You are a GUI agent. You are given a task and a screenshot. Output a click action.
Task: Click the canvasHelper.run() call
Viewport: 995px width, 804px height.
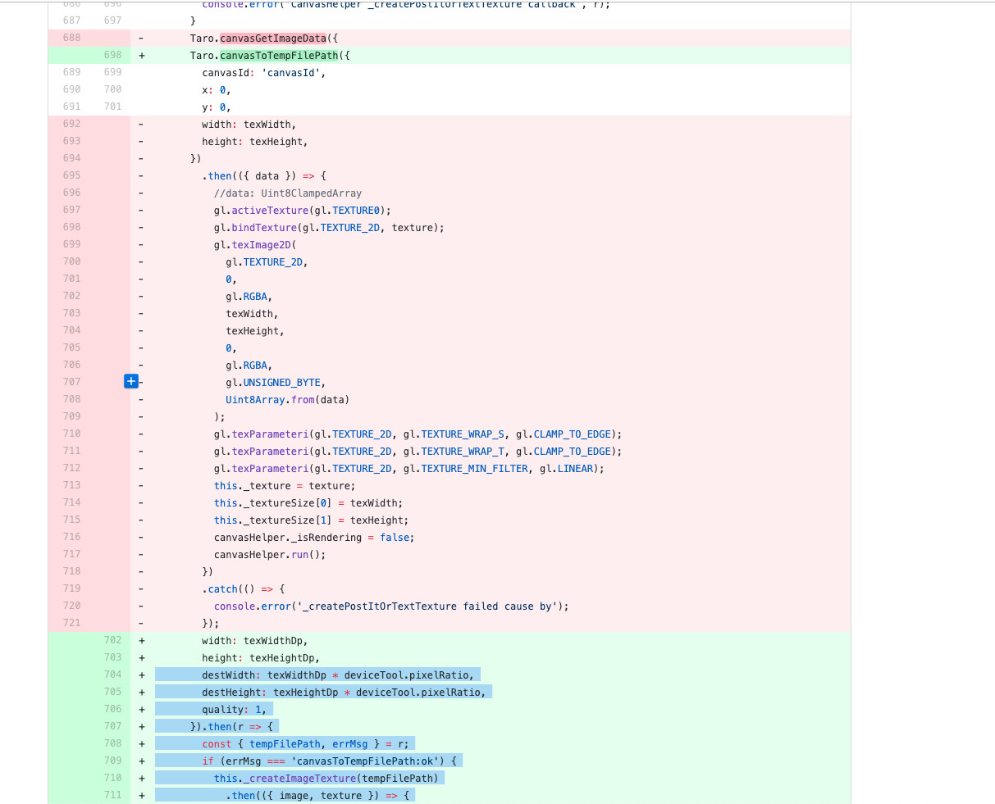pos(269,555)
